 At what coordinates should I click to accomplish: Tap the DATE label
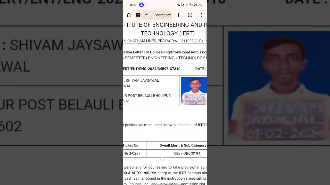pos(201,69)
